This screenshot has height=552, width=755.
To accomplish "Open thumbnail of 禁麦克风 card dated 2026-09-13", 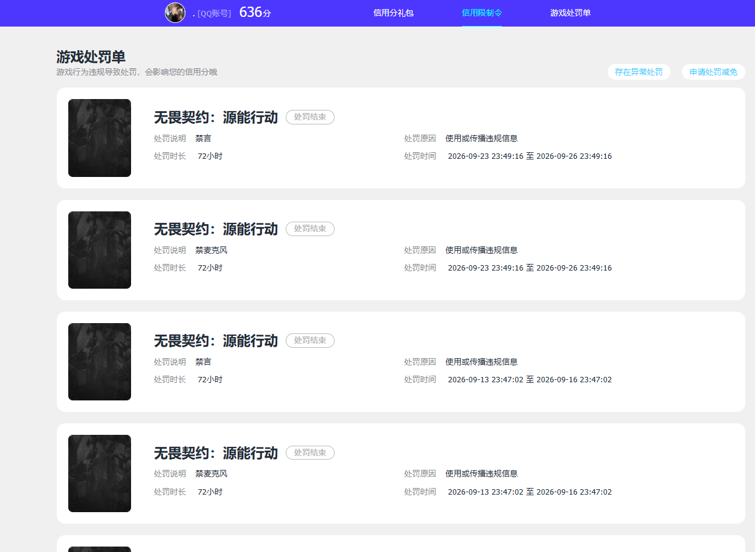I will 100,473.
